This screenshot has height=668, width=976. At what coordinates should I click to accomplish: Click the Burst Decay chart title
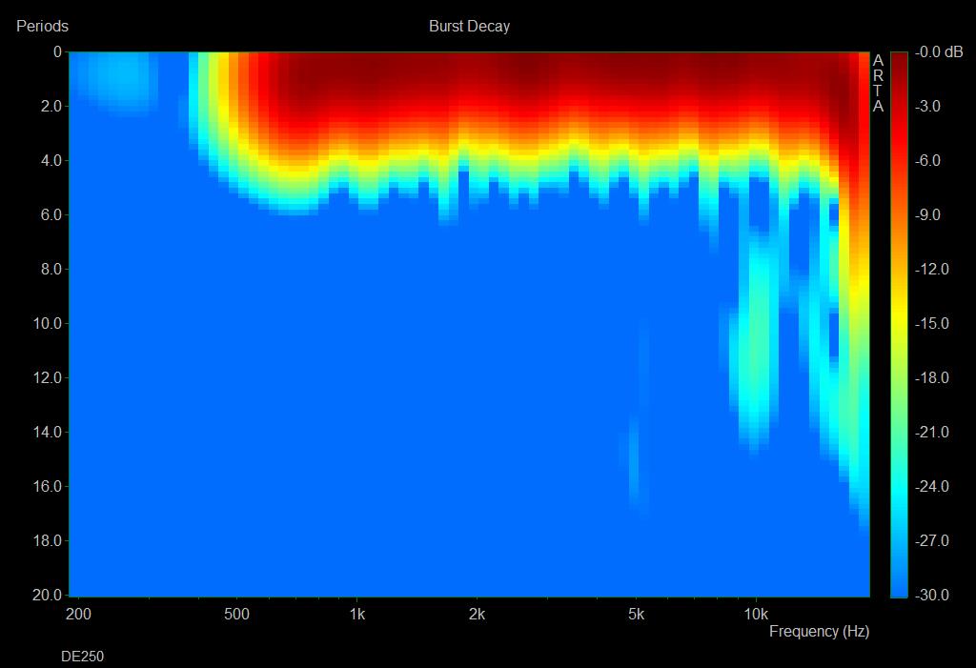coord(469,27)
